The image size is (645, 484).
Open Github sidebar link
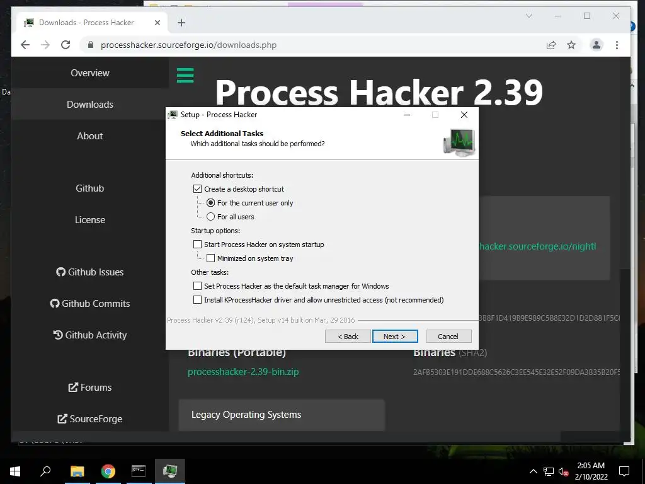point(90,188)
